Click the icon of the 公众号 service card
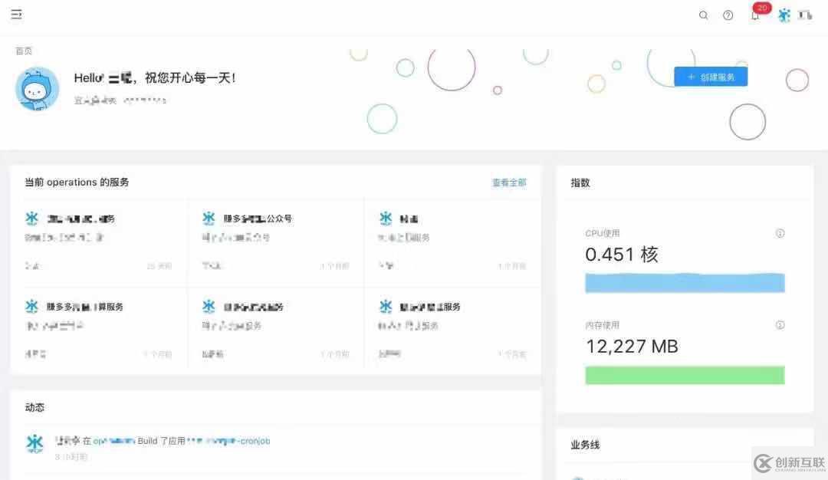 click(209, 218)
